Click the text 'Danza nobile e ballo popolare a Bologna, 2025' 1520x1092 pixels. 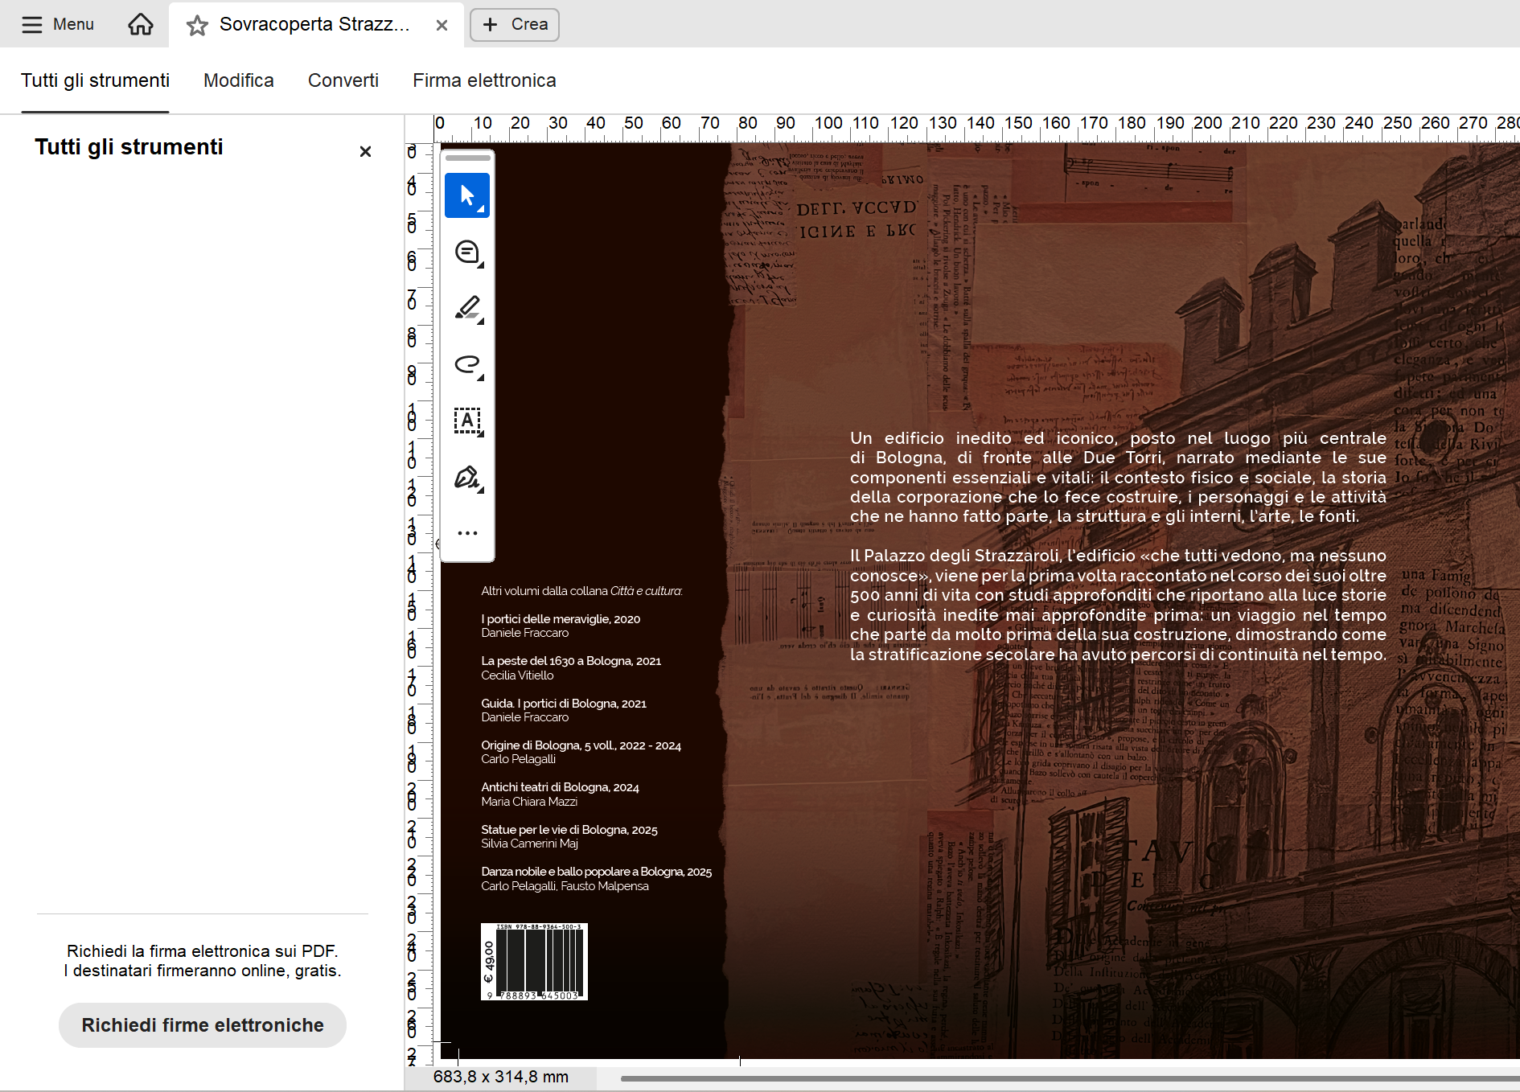click(597, 872)
